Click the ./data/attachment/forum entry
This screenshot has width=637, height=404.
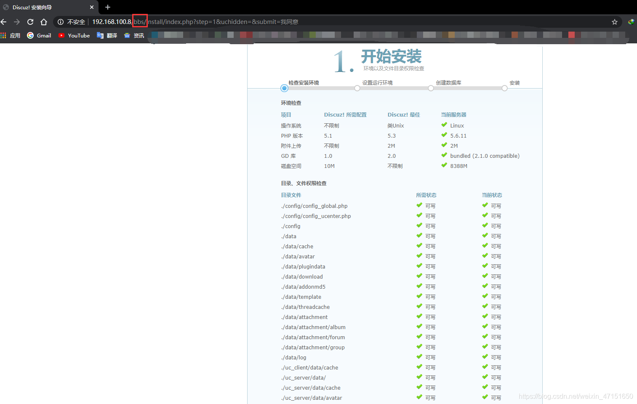coord(313,338)
